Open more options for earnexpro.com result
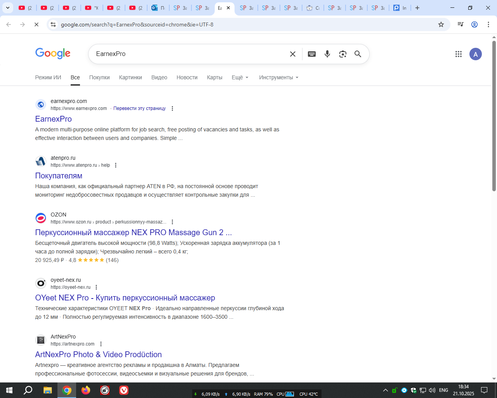The height and width of the screenshot is (398, 497). [x=172, y=108]
